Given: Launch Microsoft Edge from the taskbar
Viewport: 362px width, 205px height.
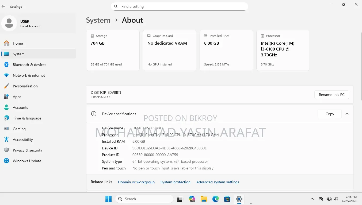Looking at the screenshot, I should pos(216,199).
